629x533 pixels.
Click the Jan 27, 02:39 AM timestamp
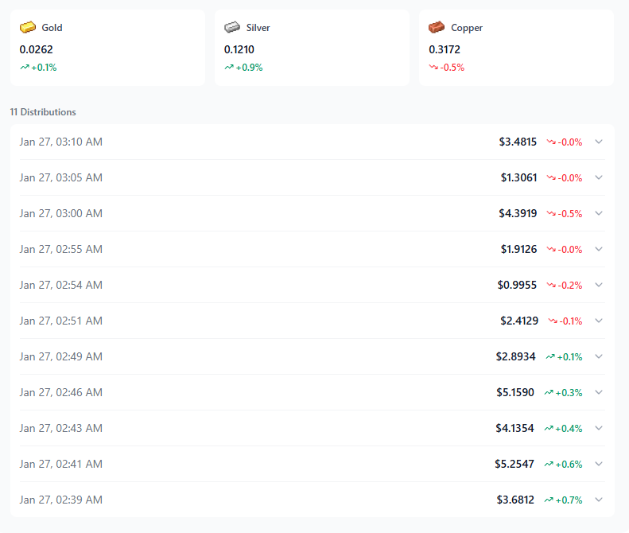click(61, 500)
